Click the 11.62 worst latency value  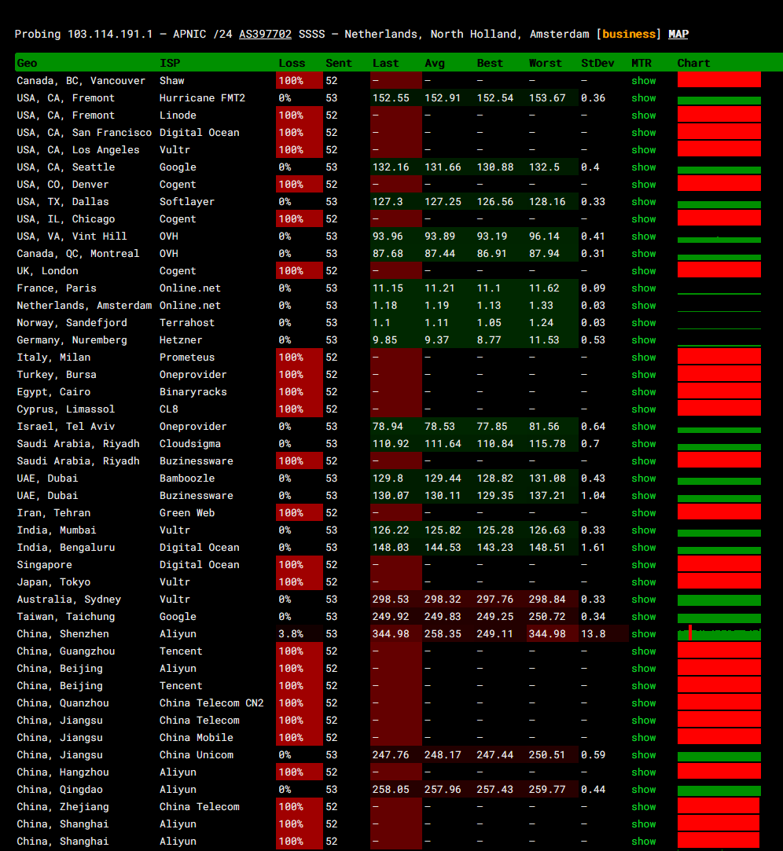click(x=543, y=288)
